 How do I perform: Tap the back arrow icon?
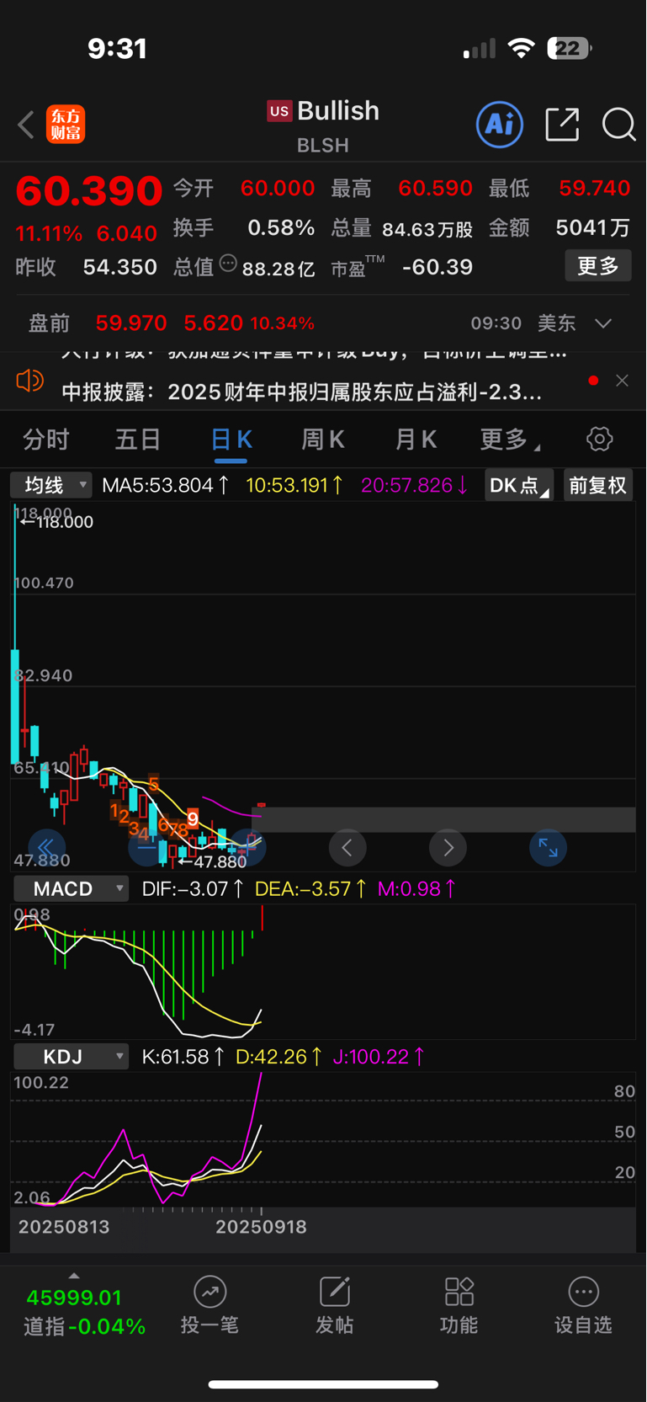pos(26,125)
